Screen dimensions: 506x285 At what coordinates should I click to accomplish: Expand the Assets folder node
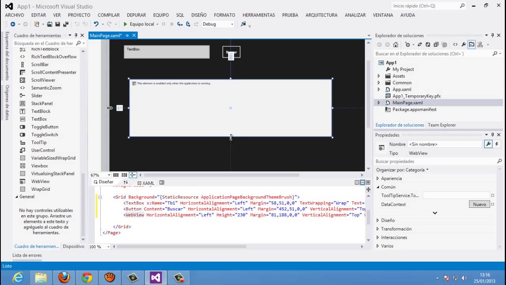click(x=379, y=76)
